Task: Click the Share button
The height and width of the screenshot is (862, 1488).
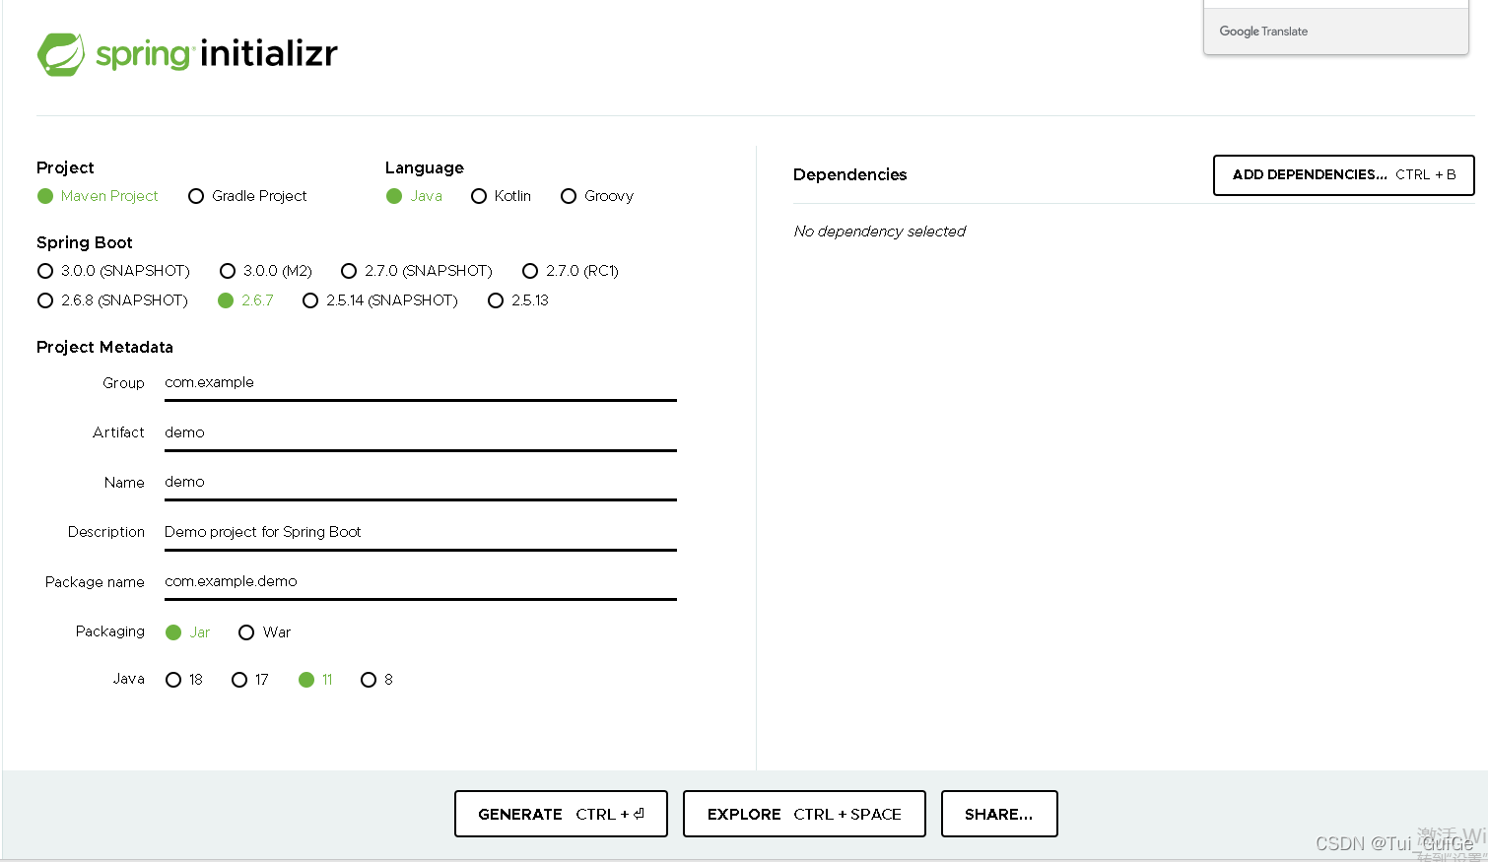Action: [x=999, y=814]
